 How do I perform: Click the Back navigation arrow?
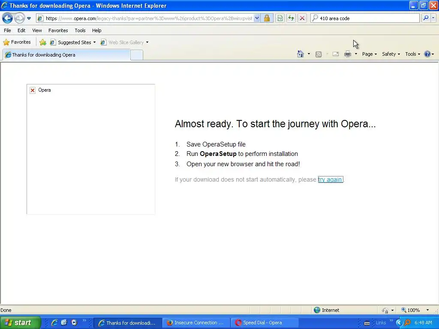point(7,18)
